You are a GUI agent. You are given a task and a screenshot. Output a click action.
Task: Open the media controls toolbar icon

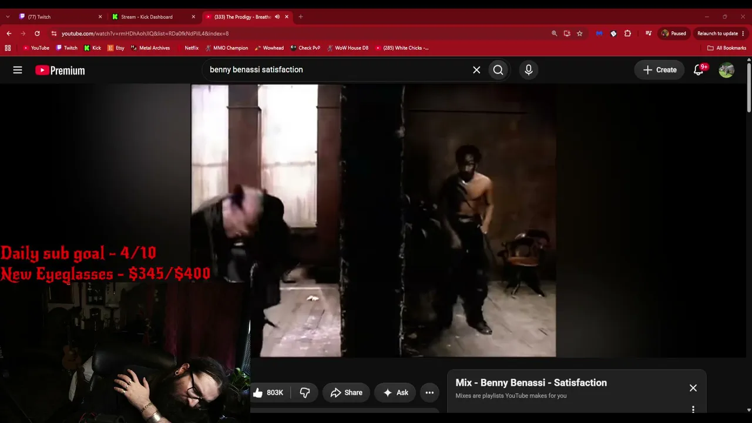click(x=649, y=33)
